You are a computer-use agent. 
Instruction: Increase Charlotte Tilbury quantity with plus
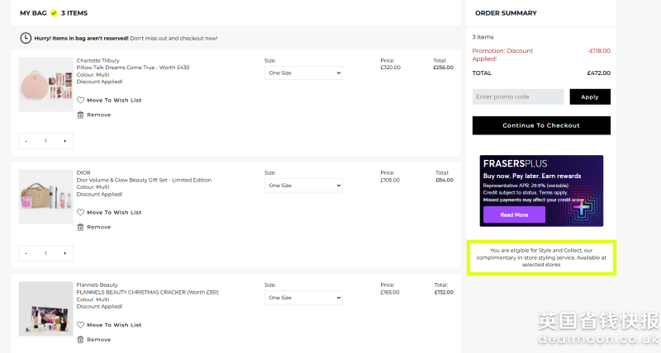(64, 141)
